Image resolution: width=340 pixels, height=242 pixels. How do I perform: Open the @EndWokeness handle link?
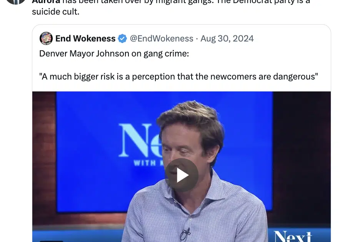point(162,38)
